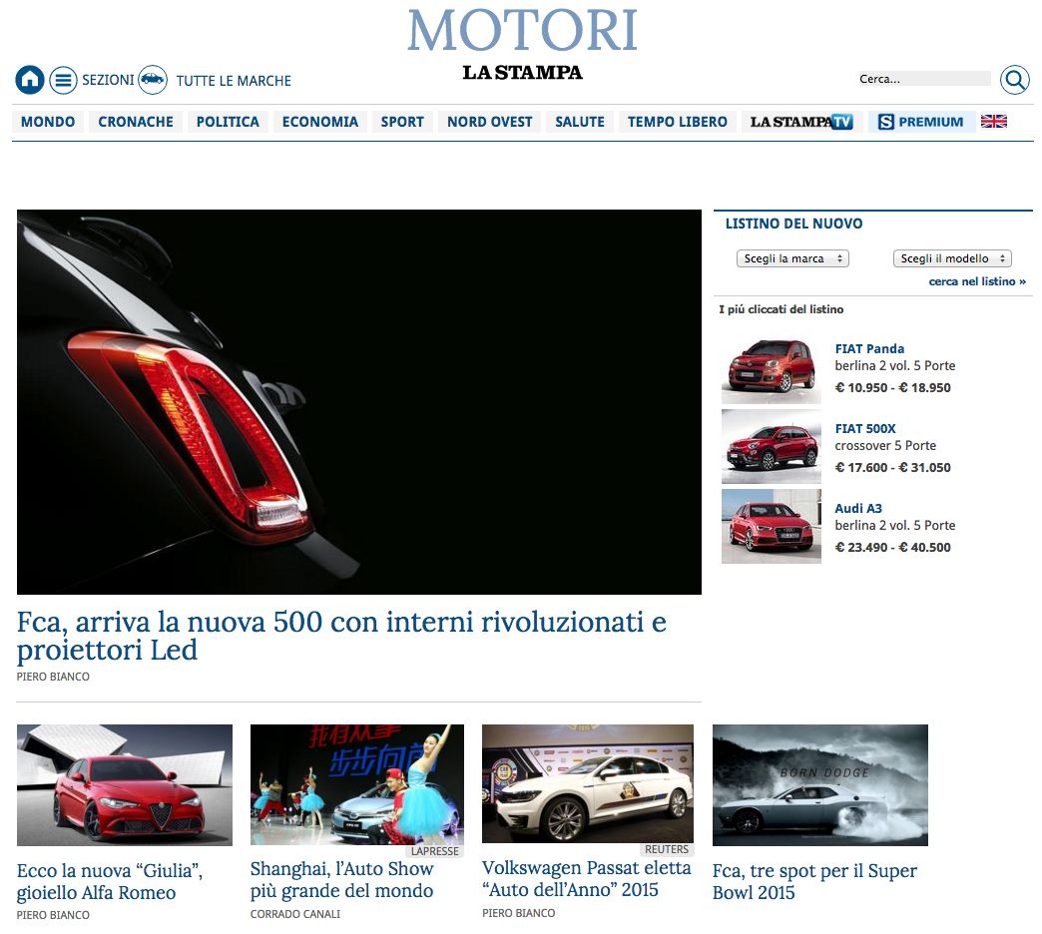
Task: Click the '€ 10.950 - € 18.950' price text
Action: tap(892, 388)
